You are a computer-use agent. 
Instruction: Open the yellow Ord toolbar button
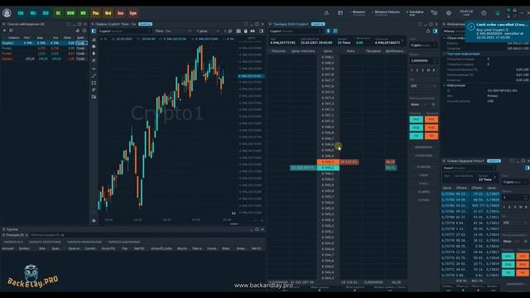(108, 13)
